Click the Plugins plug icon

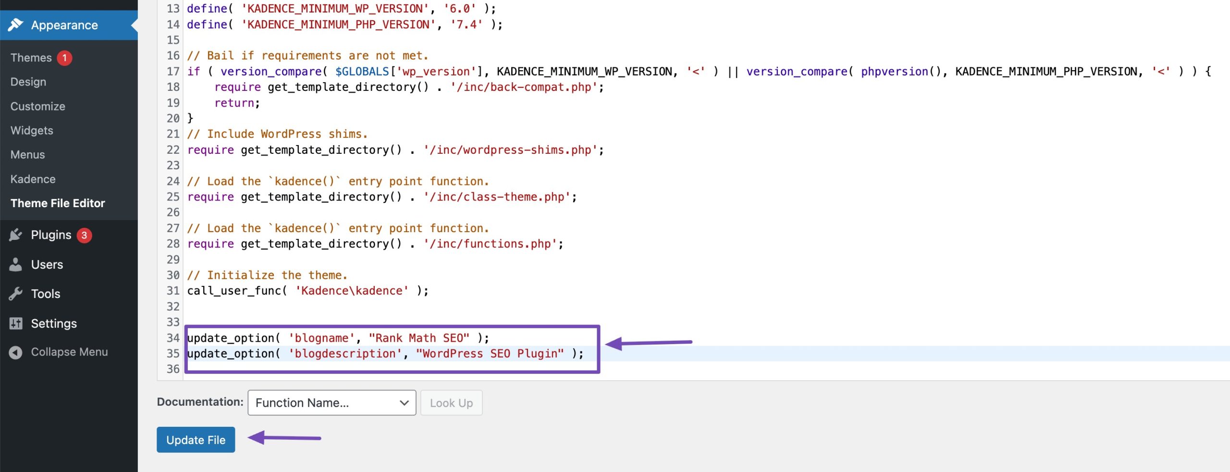pyautogui.click(x=16, y=235)
